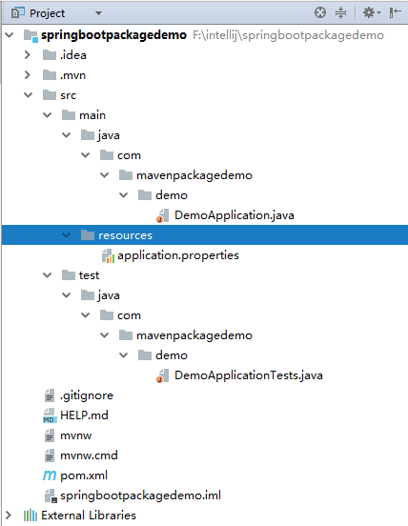Click the application.properties file icon
The height and width of the screenshot is (526, 408).
tap(108, 255)
